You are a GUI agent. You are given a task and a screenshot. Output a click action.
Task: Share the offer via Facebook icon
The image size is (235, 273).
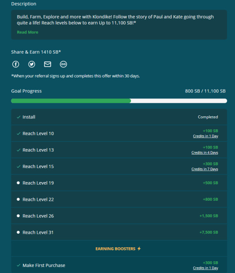click(16, 64)
